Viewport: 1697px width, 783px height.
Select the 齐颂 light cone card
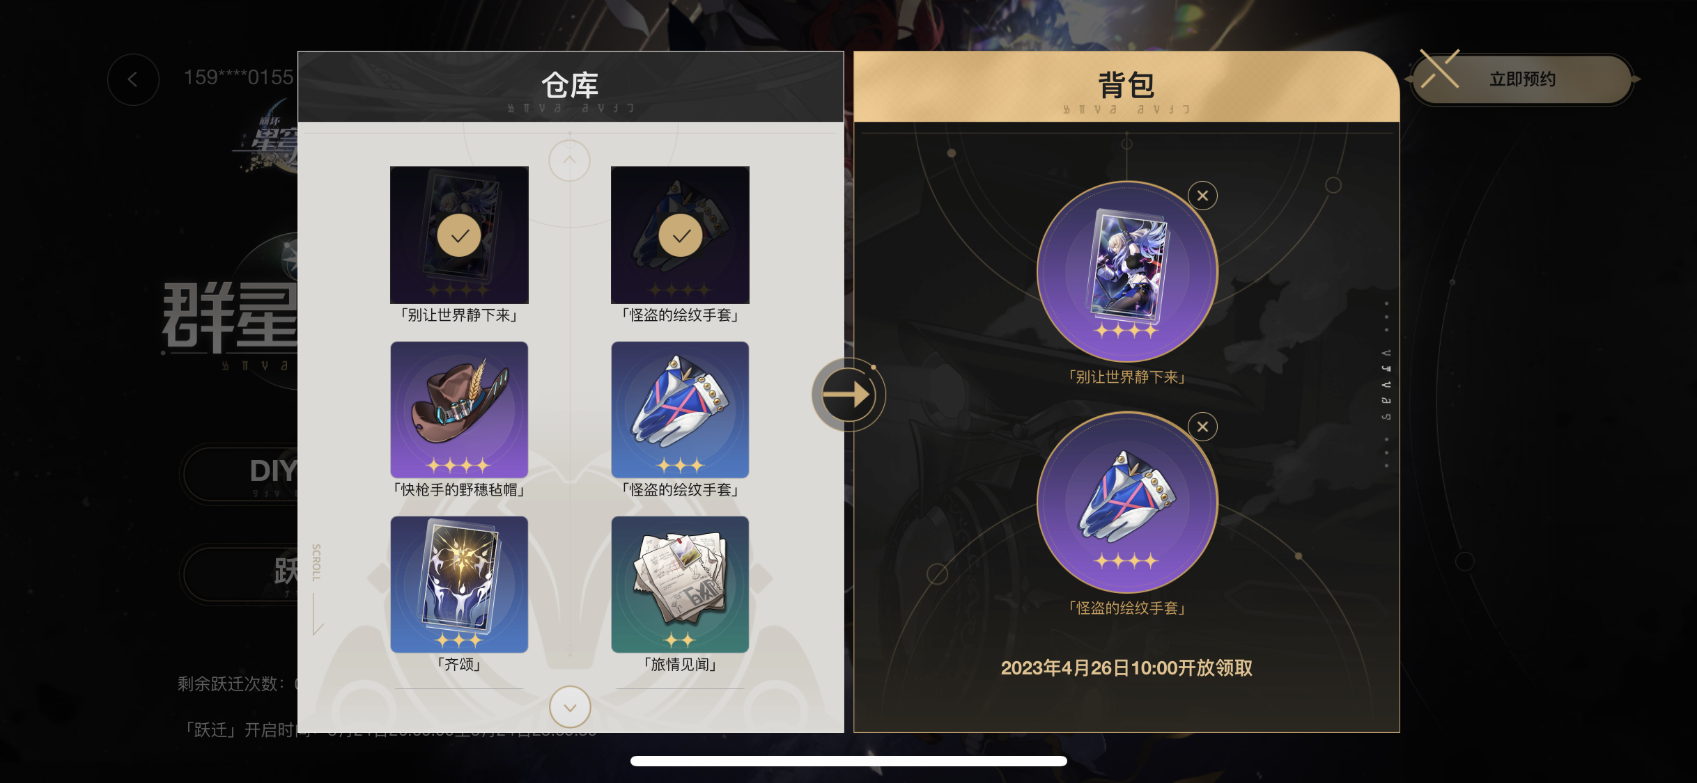[x=459, y=584]
